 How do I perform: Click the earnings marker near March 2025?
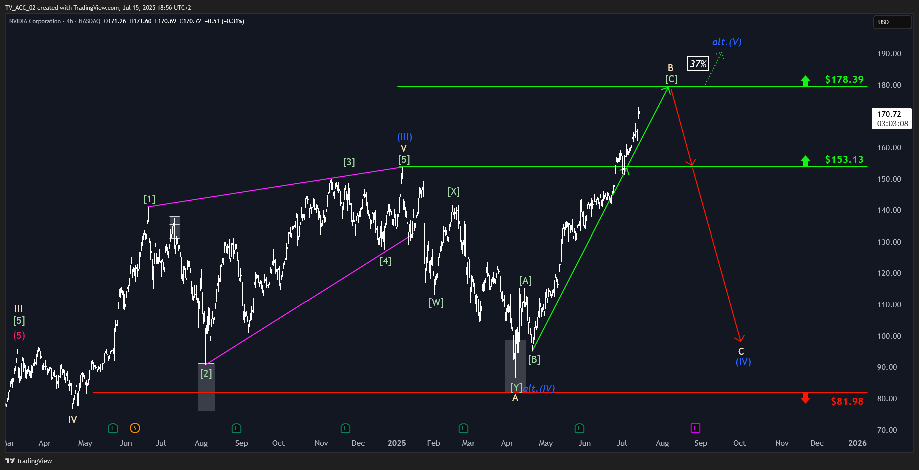coord(463,428)
